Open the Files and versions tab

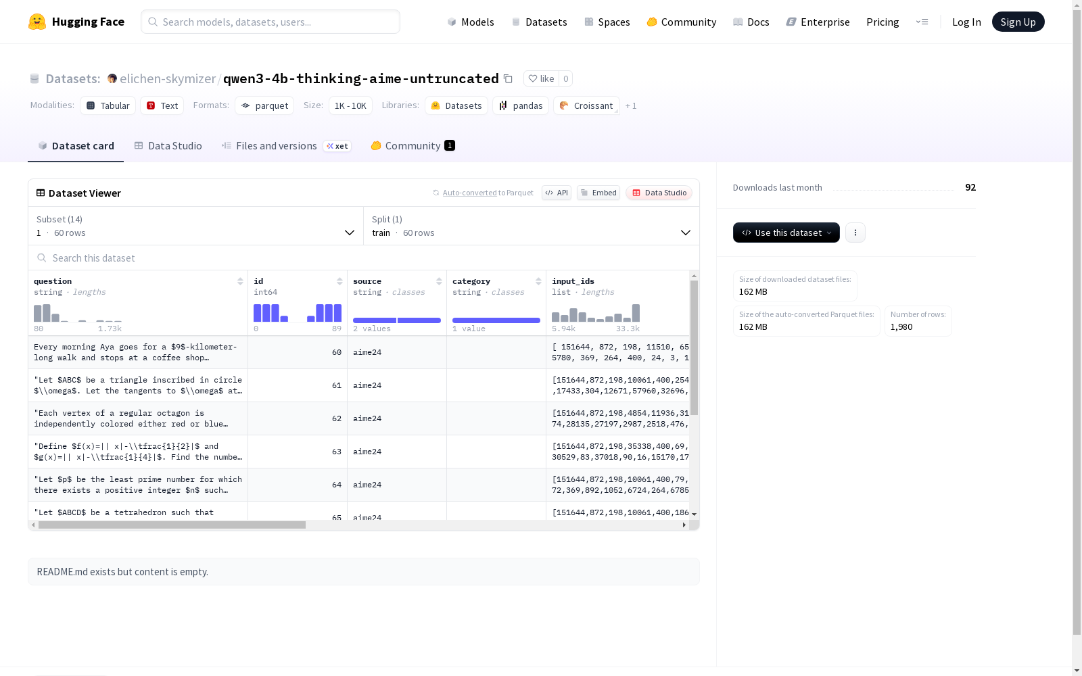[x=286, y=146]
